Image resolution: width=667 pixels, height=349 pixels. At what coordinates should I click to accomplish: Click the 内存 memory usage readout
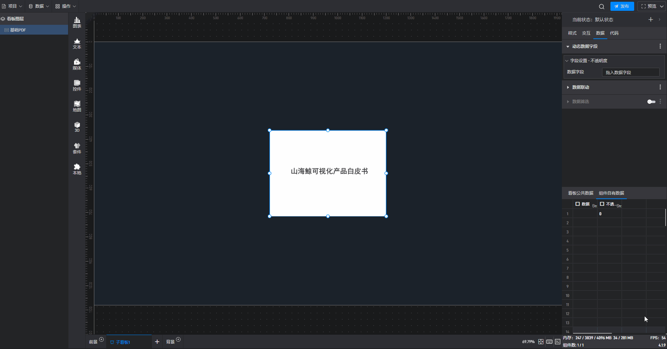598,338
